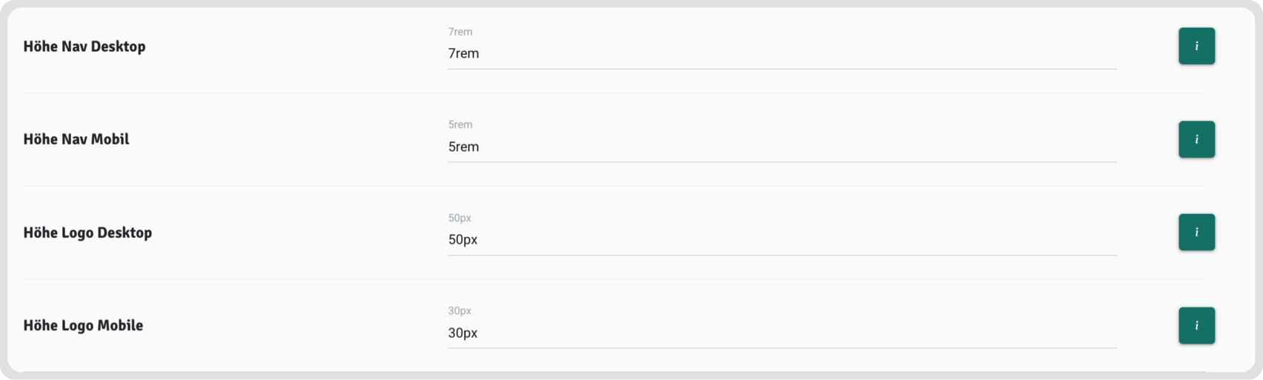Click into the Höhe Logo Desktop input field

point(782,239)
